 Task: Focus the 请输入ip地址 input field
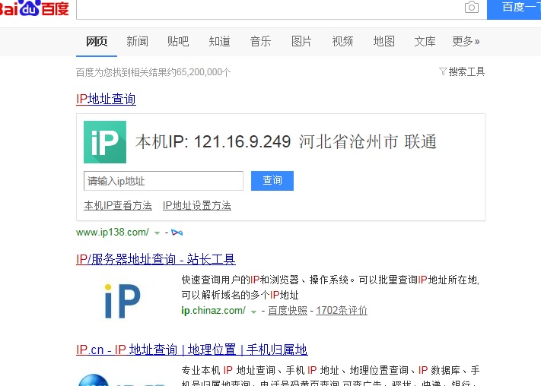coord(163,181)
